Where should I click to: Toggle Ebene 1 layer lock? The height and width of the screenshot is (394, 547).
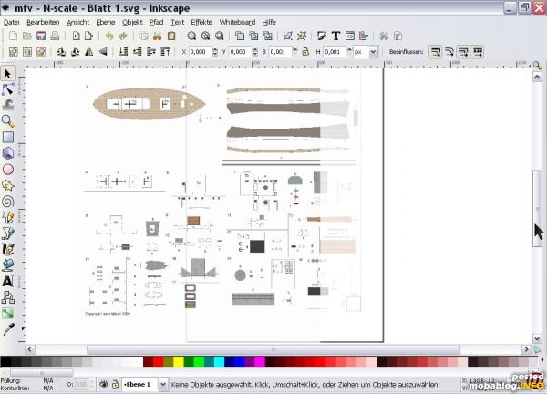tap(115, 385)
